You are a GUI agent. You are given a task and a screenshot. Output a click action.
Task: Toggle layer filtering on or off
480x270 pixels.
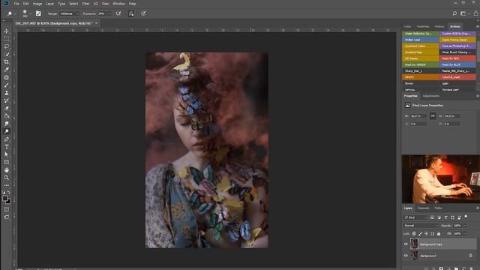[466, 217]
